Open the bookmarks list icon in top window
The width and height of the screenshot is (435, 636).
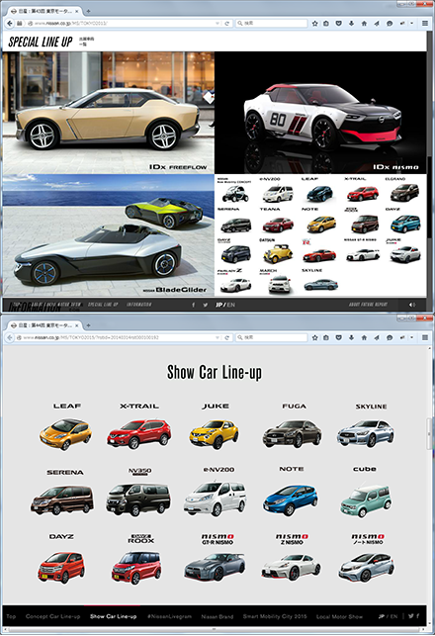pos(326,24)
